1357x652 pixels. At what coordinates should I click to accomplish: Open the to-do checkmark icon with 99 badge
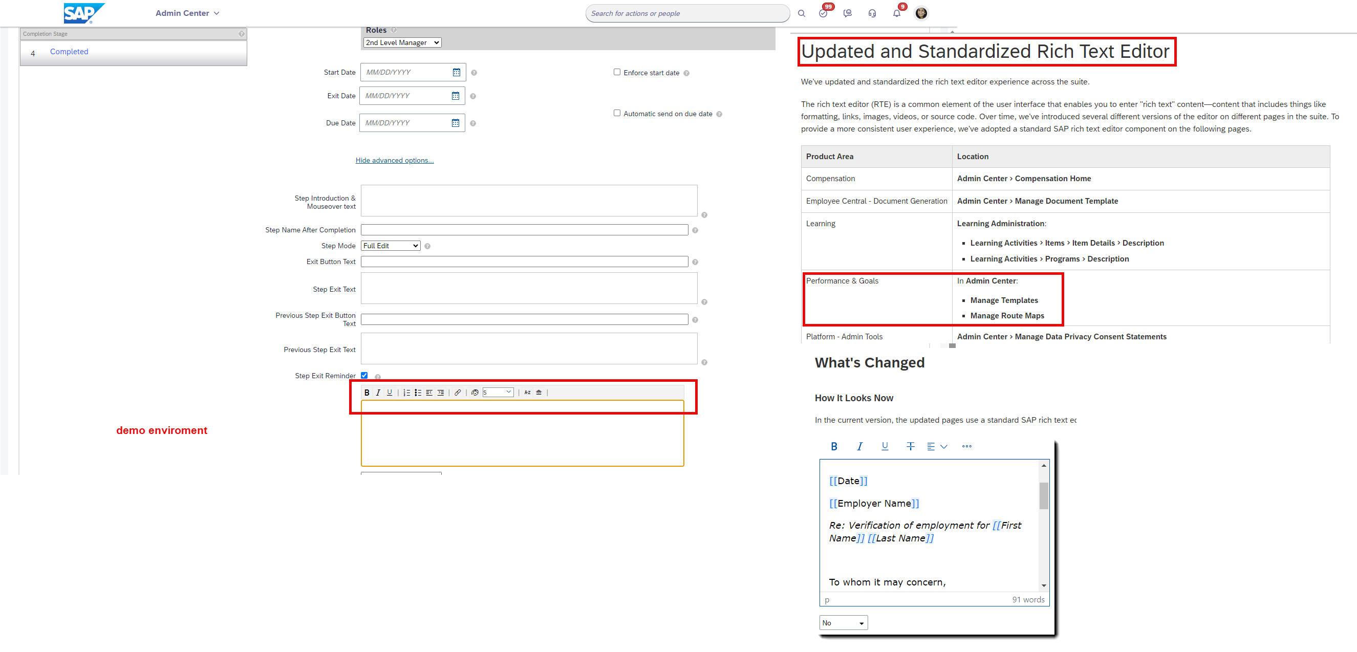tap(824, 13)
